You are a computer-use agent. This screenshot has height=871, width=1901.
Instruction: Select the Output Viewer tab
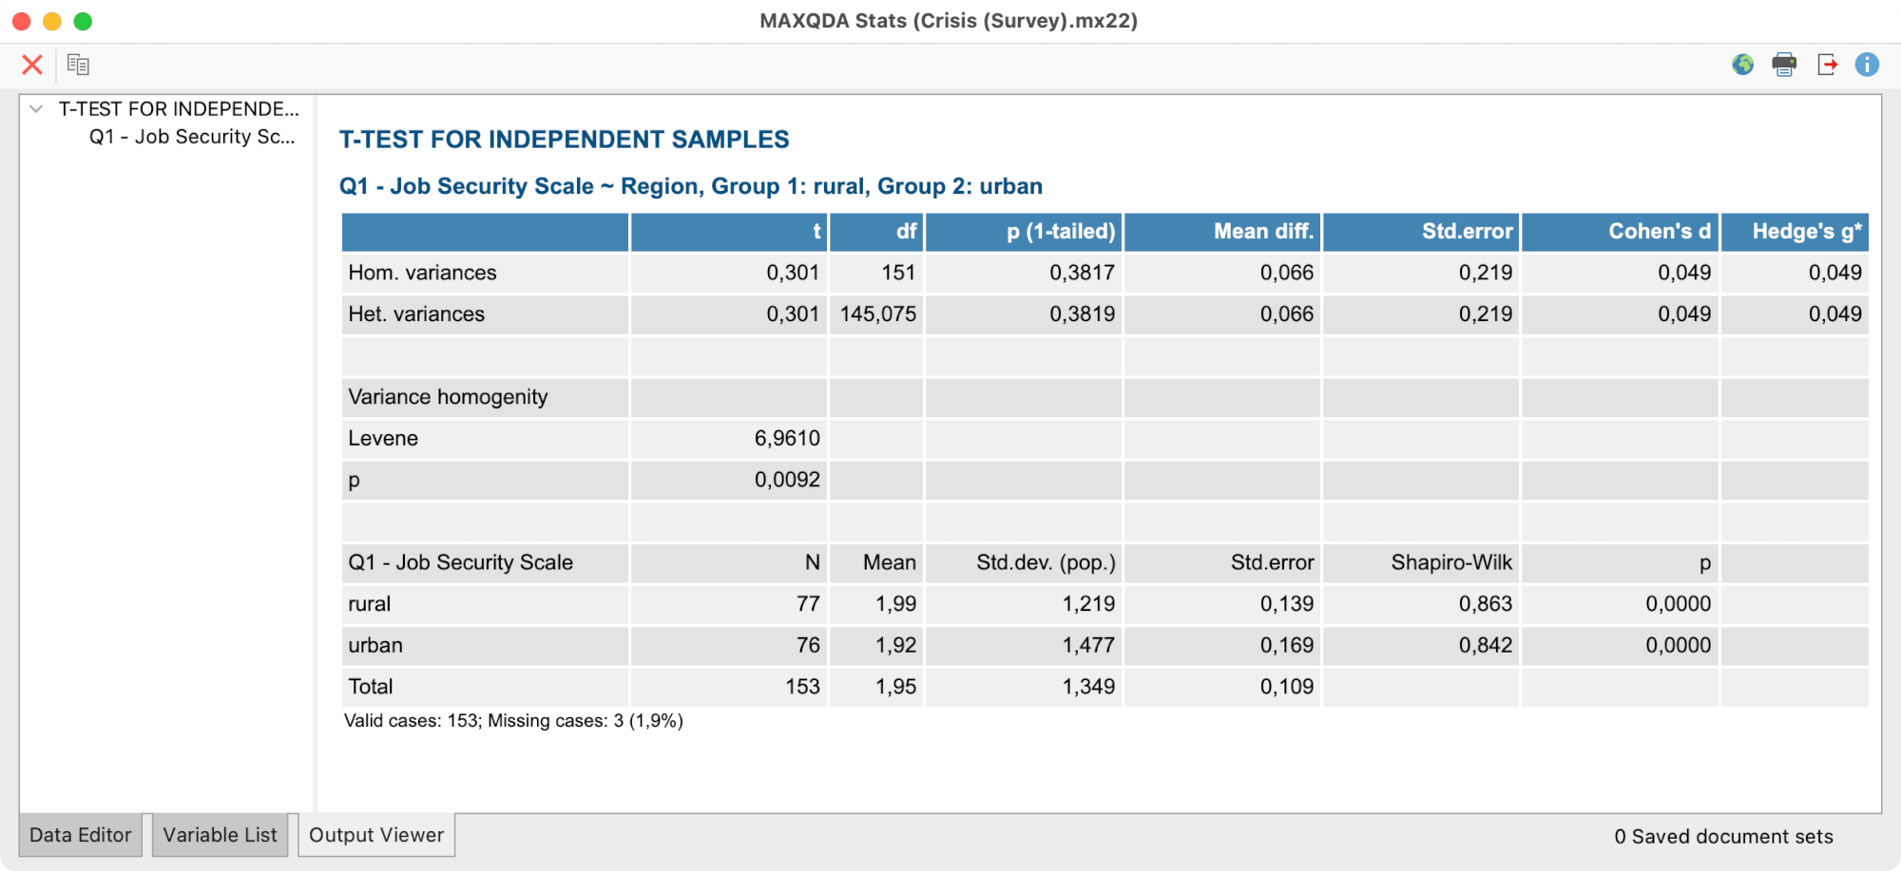(x=376, y=835)
